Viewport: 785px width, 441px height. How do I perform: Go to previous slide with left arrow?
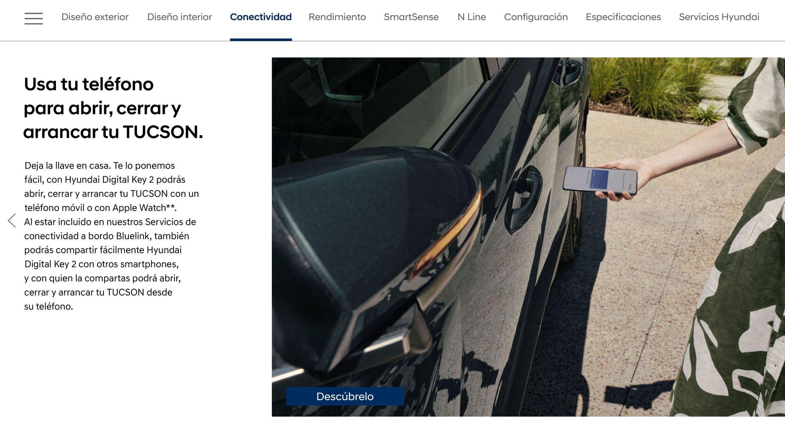[x=12, y=220]
